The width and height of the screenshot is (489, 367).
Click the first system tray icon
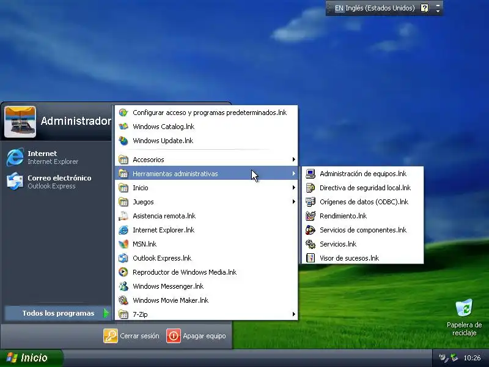(443, 358)
